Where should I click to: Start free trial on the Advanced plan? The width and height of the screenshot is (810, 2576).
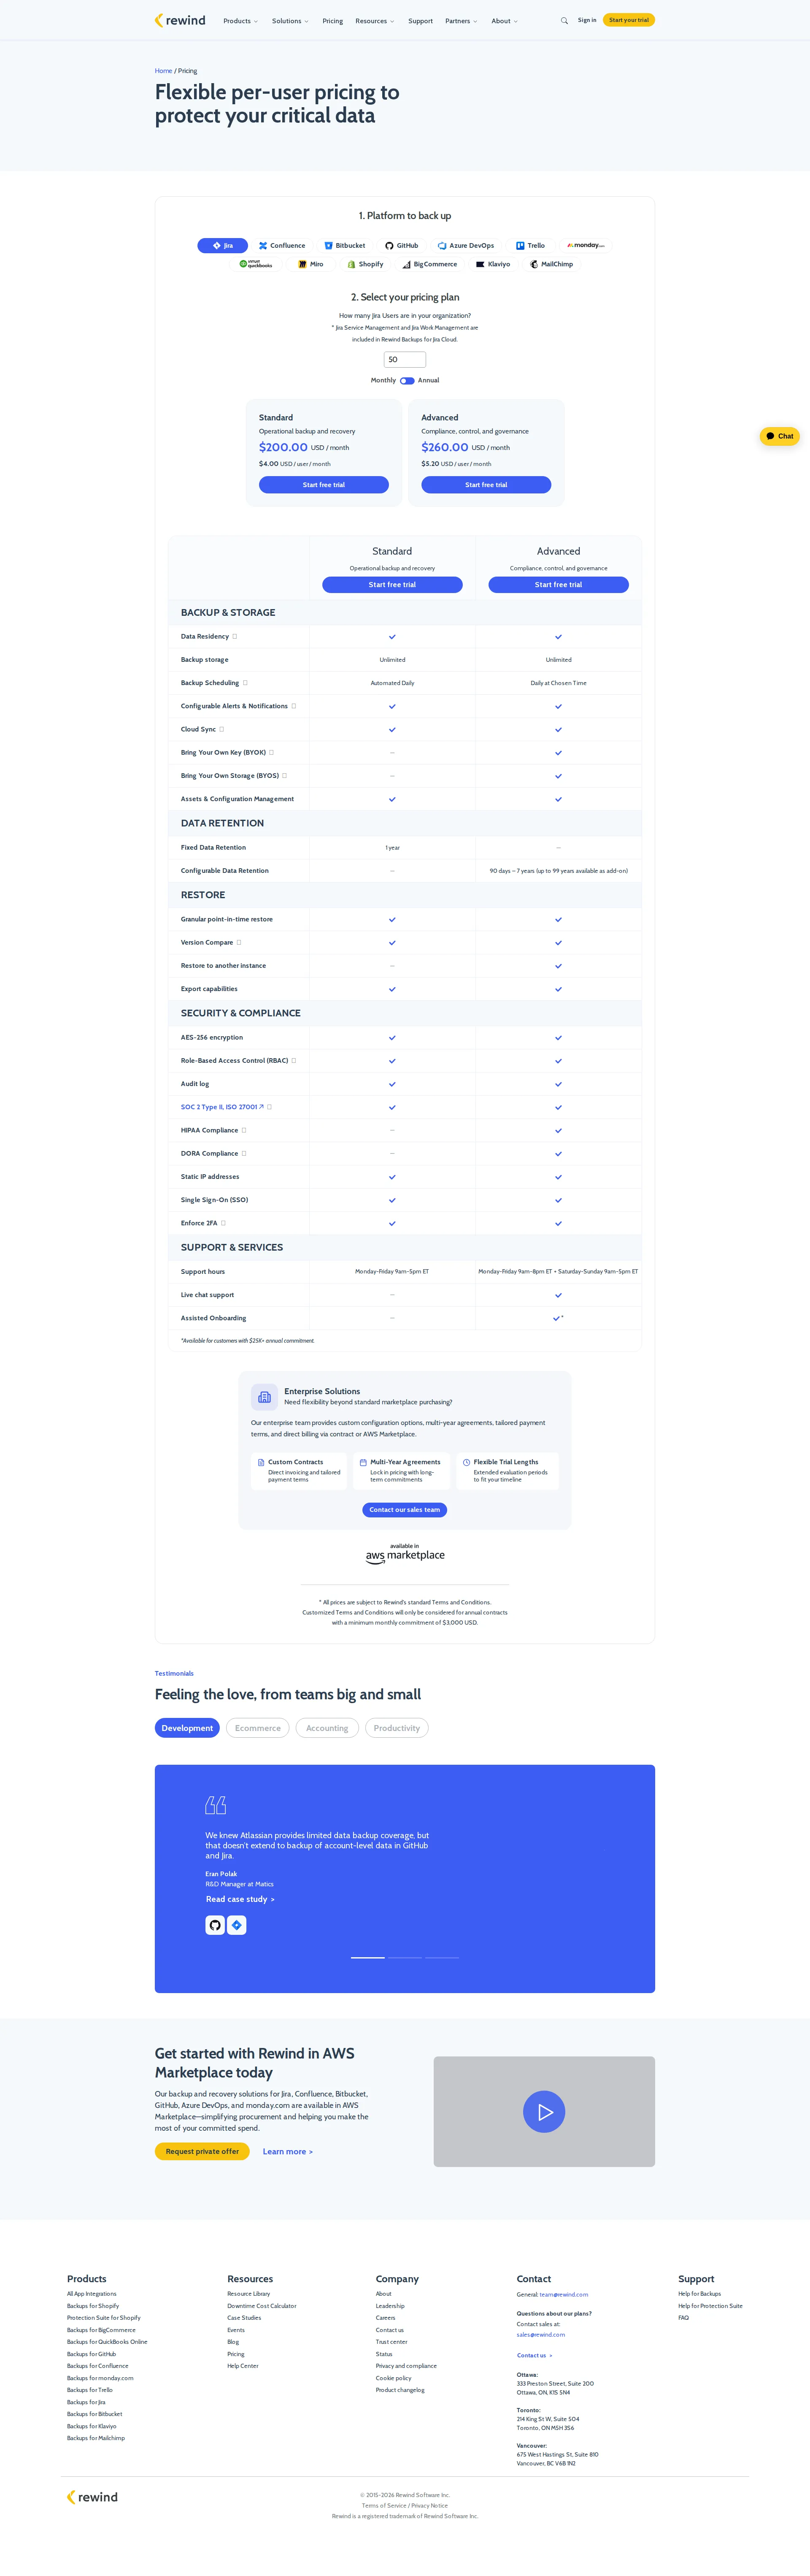click(486, 484)
